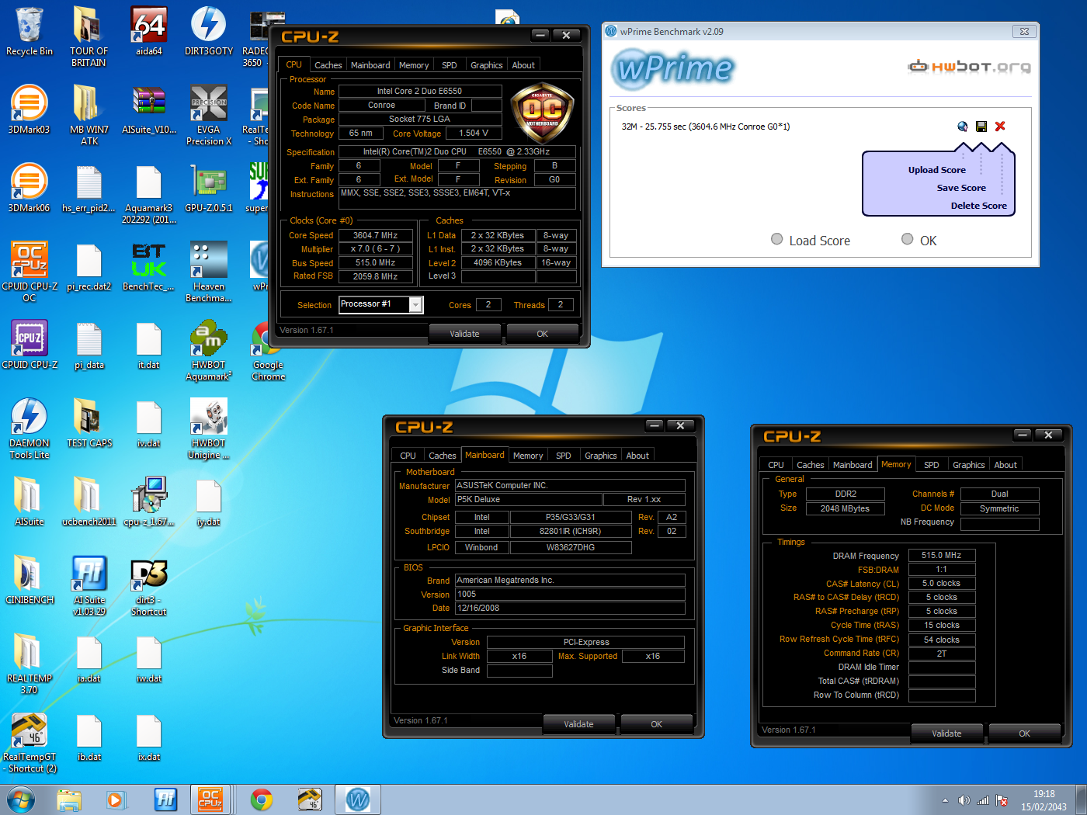Click the Delete Score label in wPrime

(x=978, y=206)
